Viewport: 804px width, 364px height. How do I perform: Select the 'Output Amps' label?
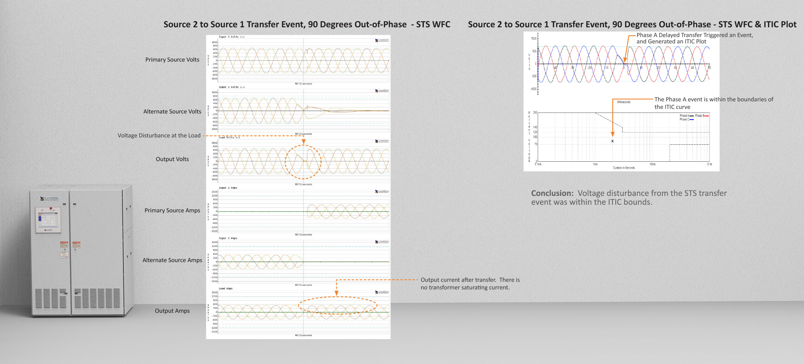172,311
